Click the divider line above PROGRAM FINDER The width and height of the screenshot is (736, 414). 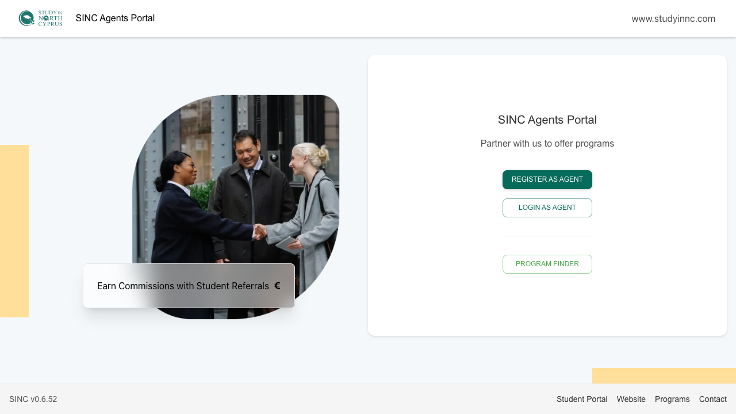click(547, 236)
